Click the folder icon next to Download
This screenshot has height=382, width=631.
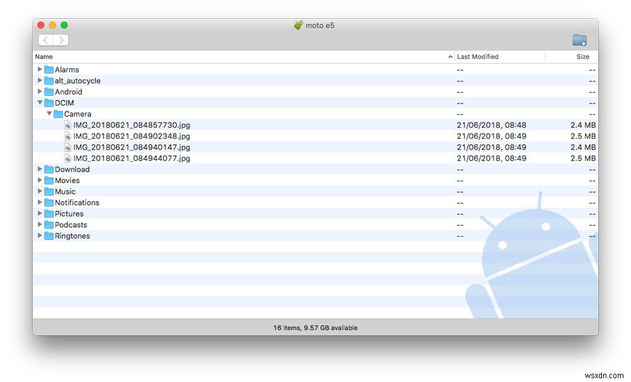[x=49, y=169]
